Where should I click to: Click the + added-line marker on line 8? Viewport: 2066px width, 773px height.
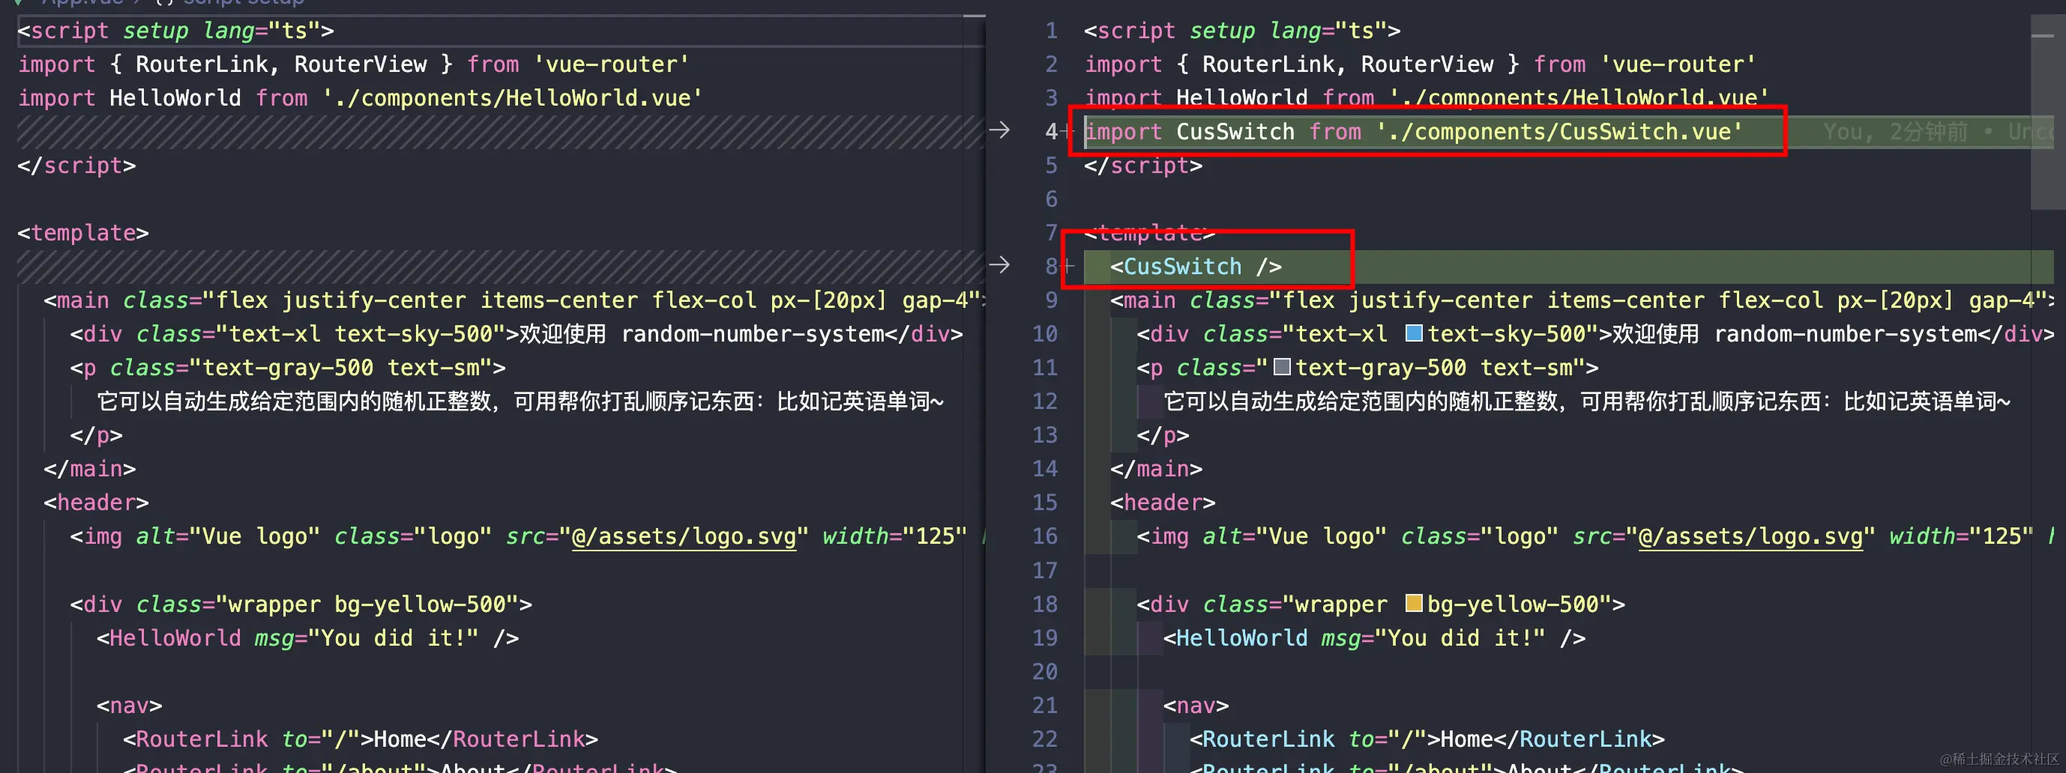(1070, 266)
